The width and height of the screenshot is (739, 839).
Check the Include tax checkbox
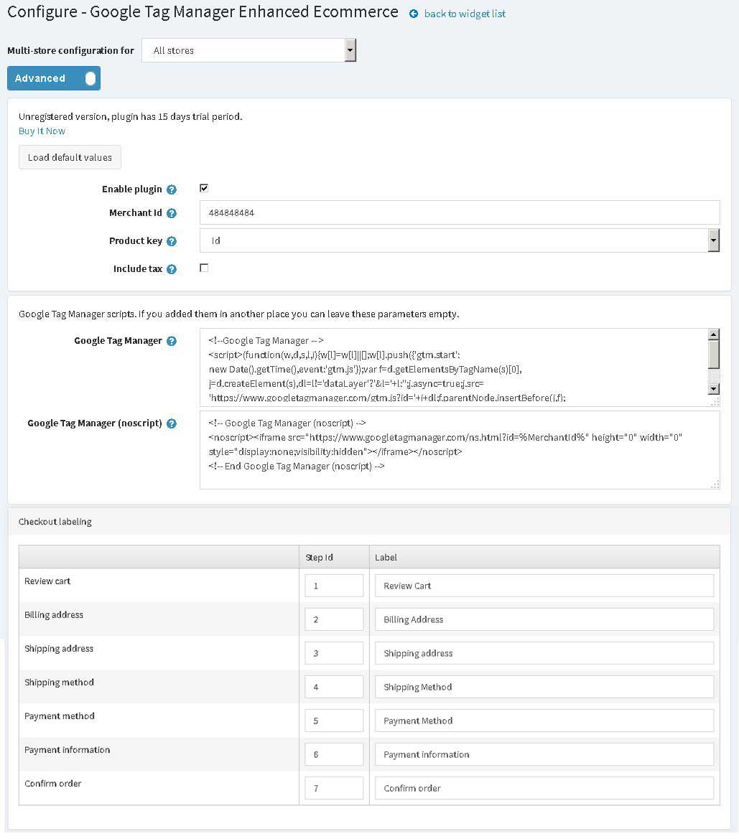pyautogui.click(x=203, y=268)
